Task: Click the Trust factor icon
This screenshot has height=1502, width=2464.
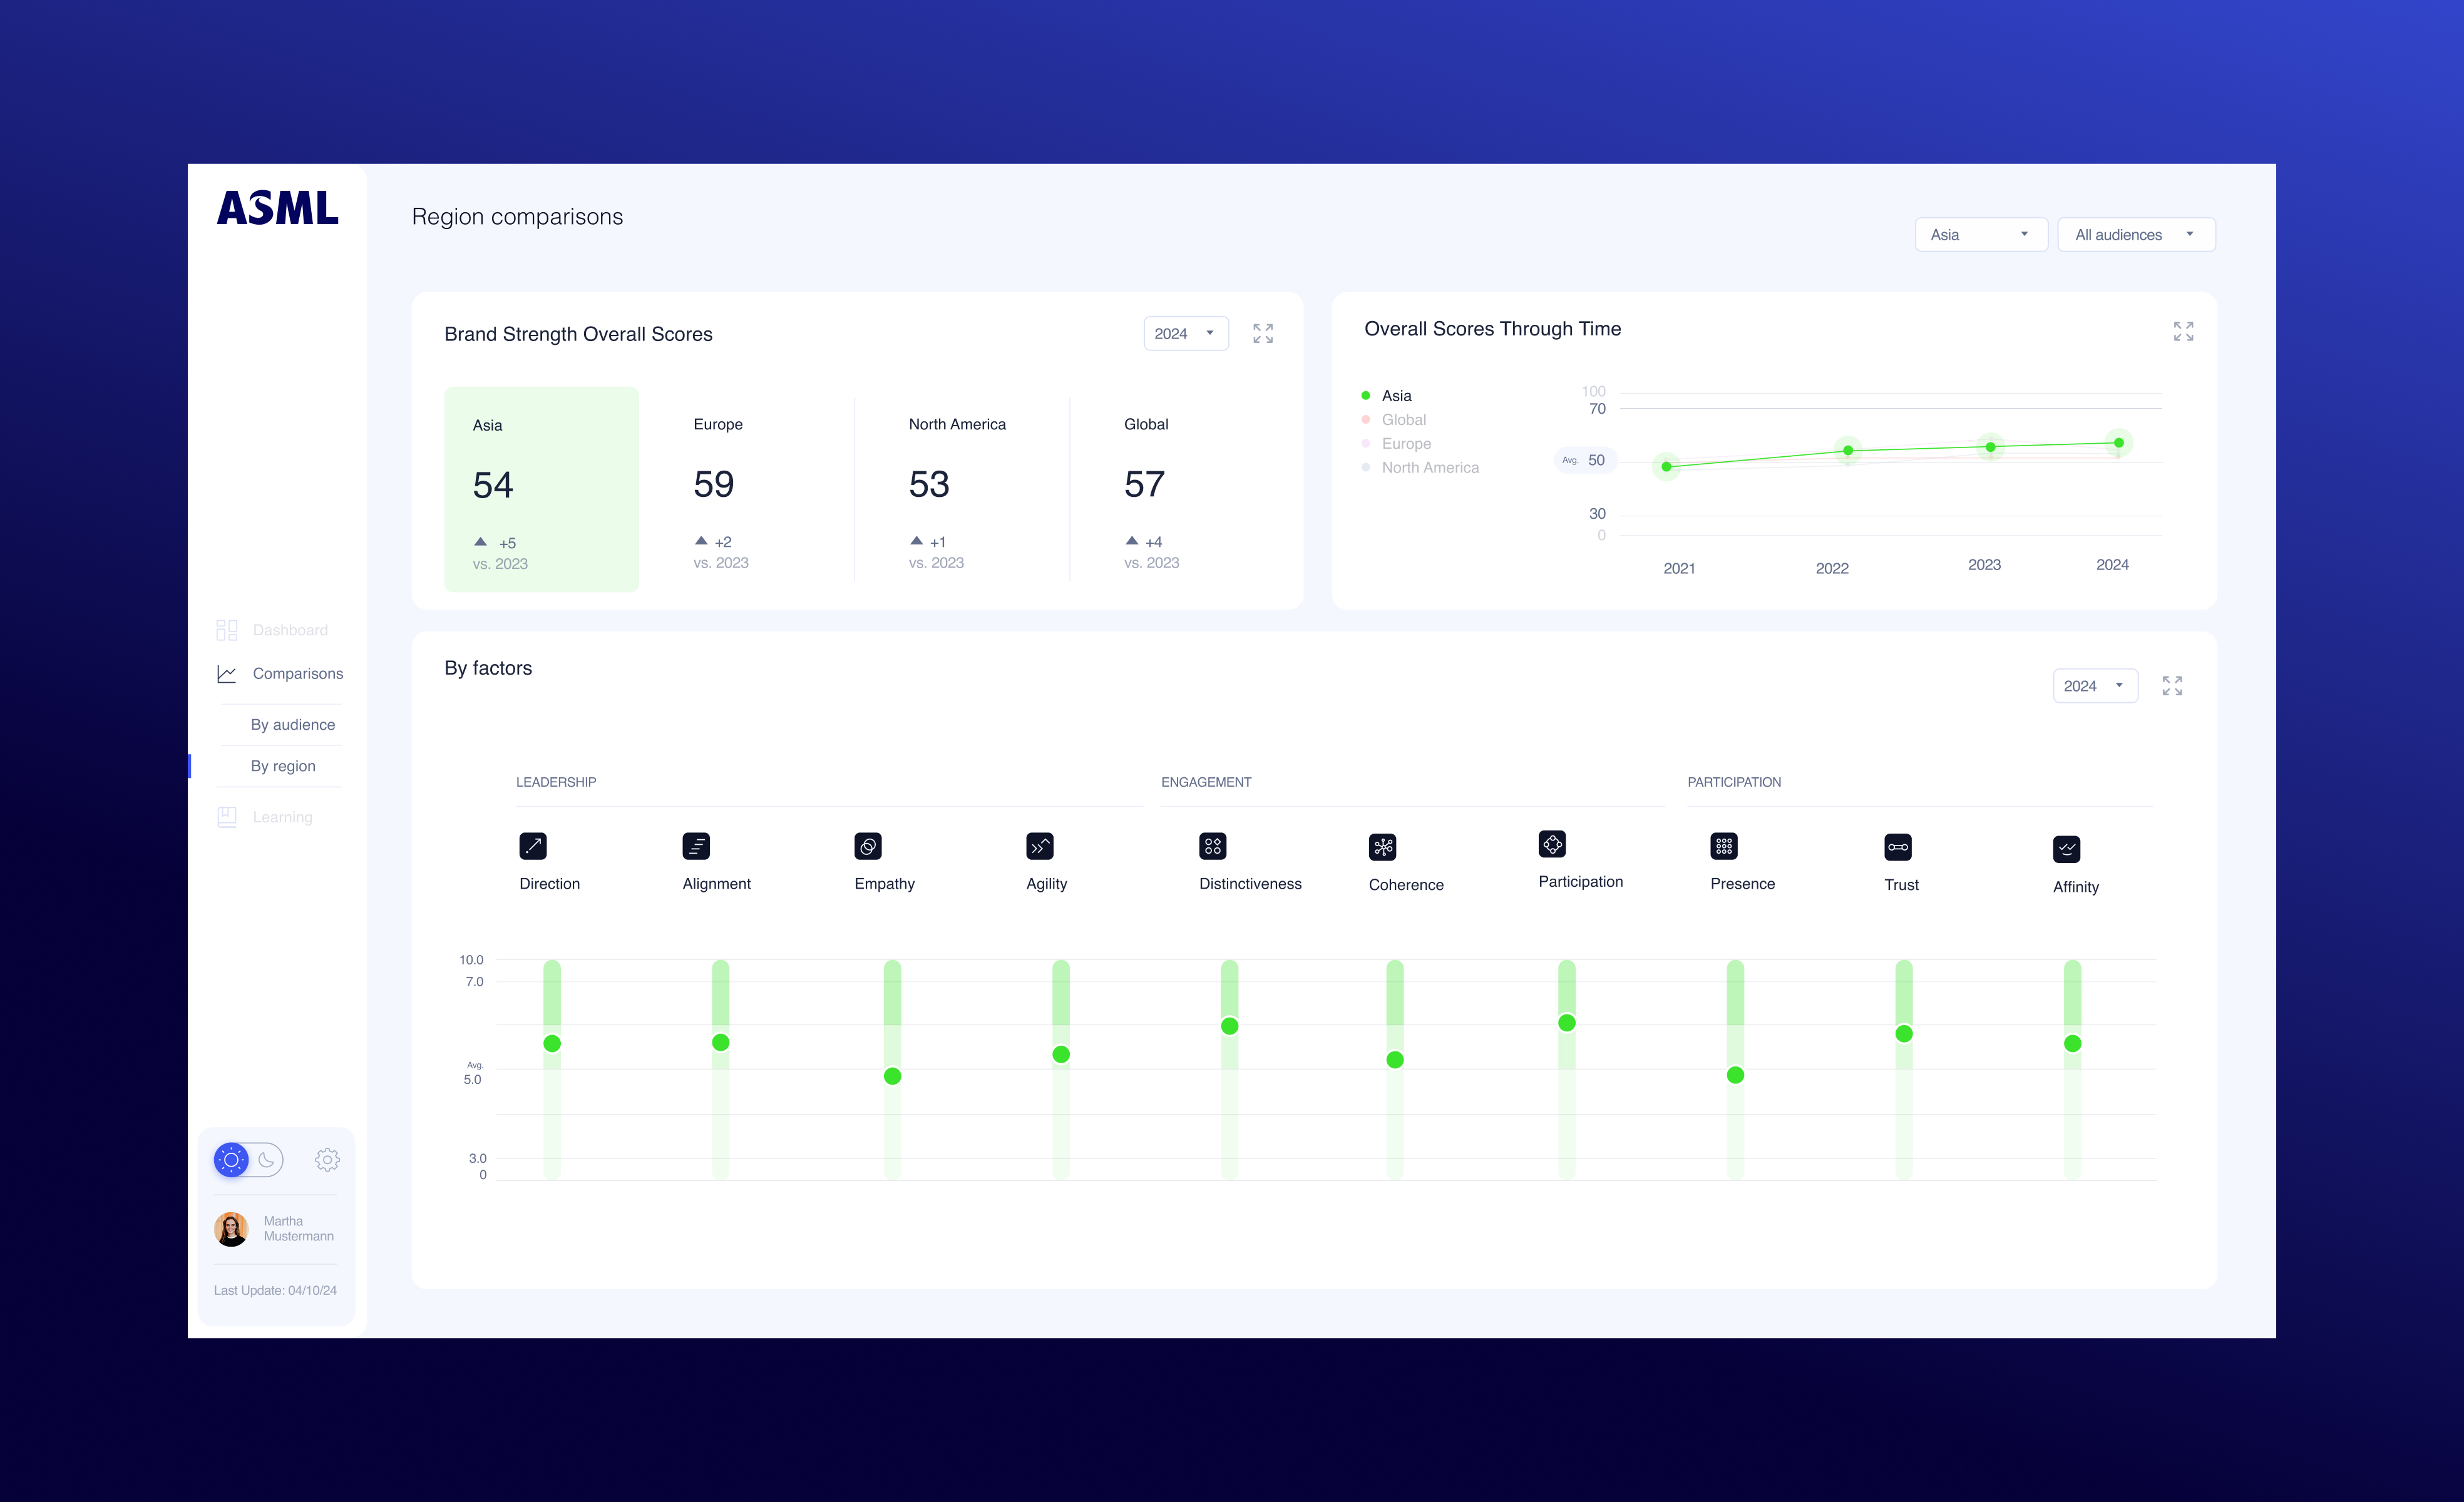Action: tap(1897, 847)
